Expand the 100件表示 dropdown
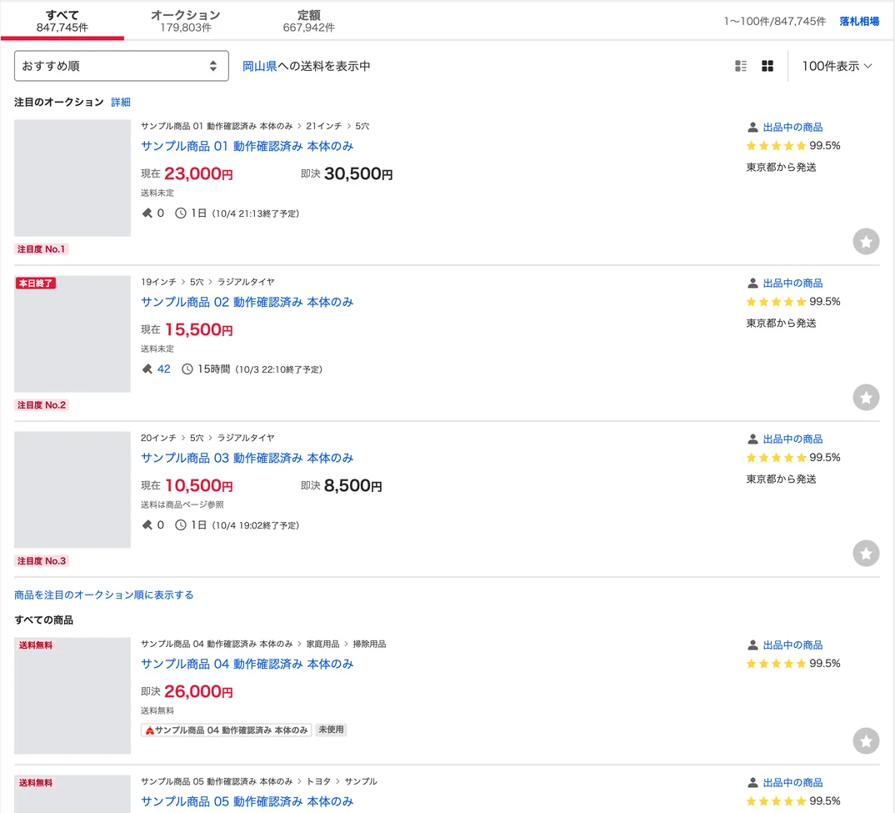The height and width of the screenshot is (813, 895). point(837,66)
